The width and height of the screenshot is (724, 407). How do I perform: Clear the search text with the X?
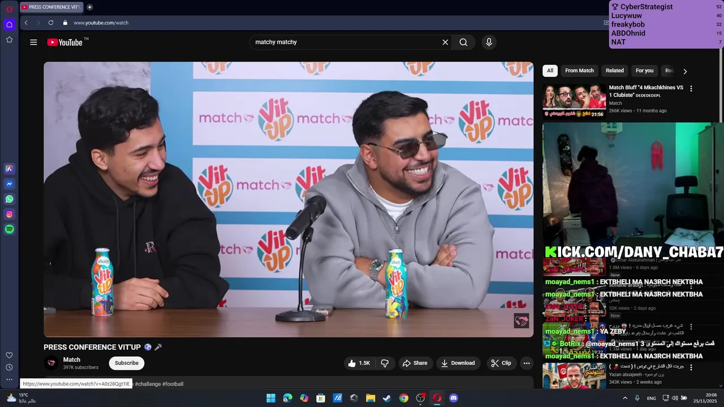(445, 42)
